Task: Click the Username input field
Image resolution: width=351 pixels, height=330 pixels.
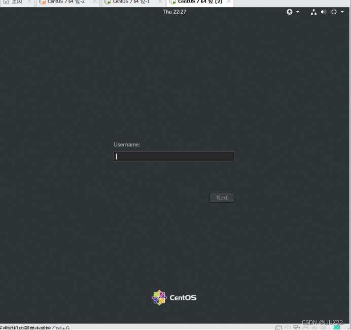Action: pyautogui.click(x=173, y=157)
